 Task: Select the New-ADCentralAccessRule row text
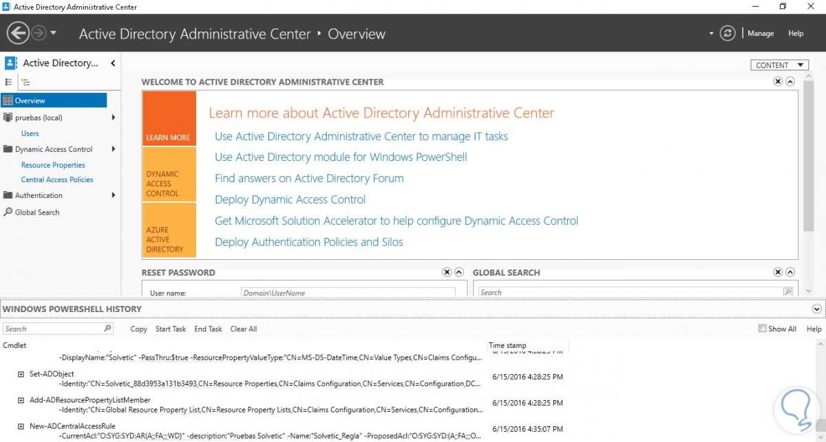72,426
